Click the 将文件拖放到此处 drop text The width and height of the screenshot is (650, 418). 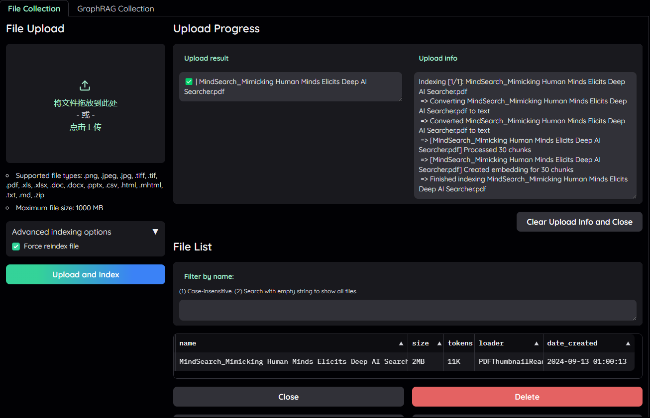86,103
